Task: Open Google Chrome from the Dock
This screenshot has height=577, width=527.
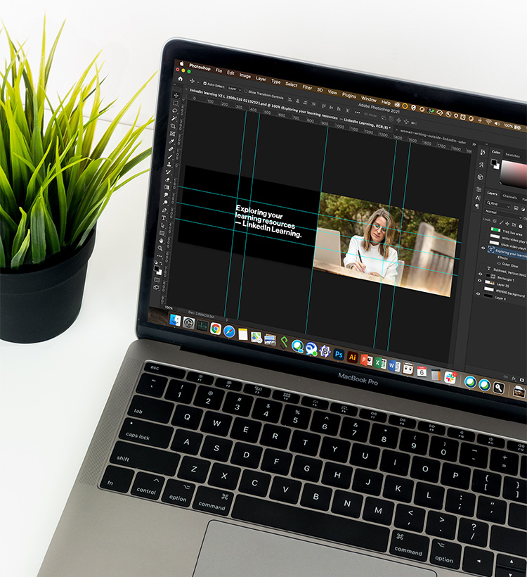Action: tap(215, 329)
